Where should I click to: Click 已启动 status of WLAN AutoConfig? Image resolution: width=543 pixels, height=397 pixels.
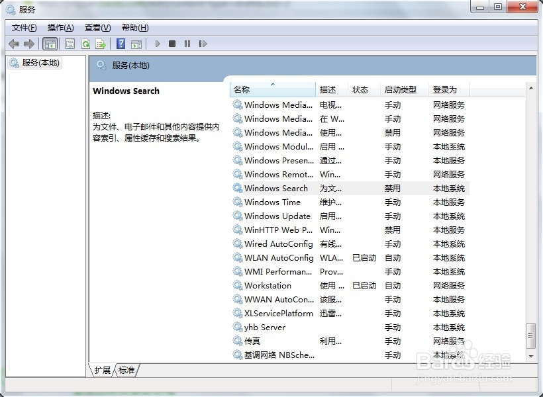[364, 258]
